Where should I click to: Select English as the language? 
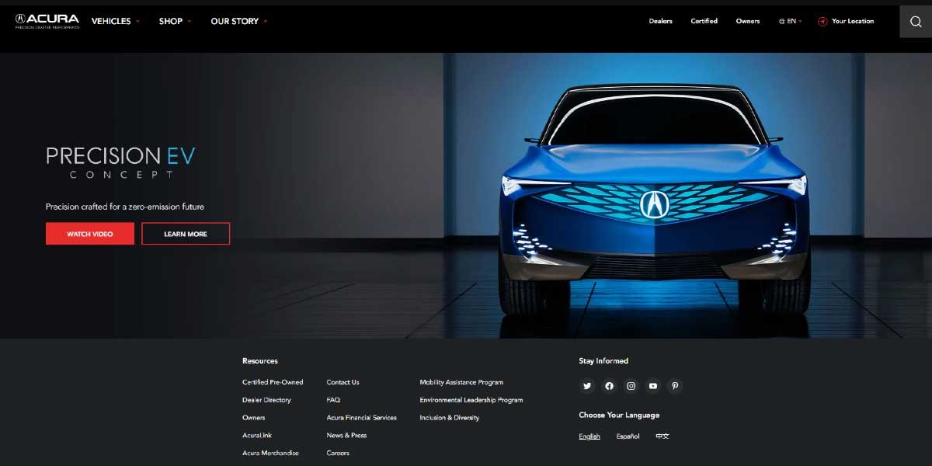(x=589, y=436)
